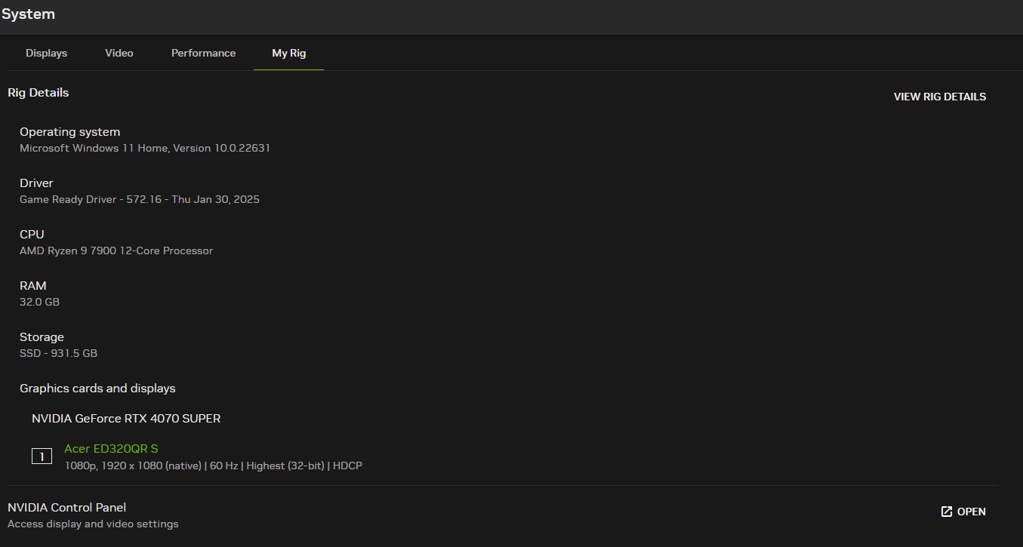Click the 32.0 GB RAM value
Image resolution: width=1023 pixels, height=547 pixels.
pos(39,303)
